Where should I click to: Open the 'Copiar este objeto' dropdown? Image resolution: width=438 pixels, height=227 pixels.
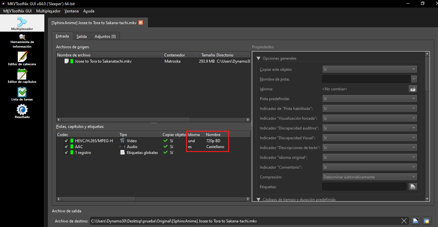coord(369,69)
